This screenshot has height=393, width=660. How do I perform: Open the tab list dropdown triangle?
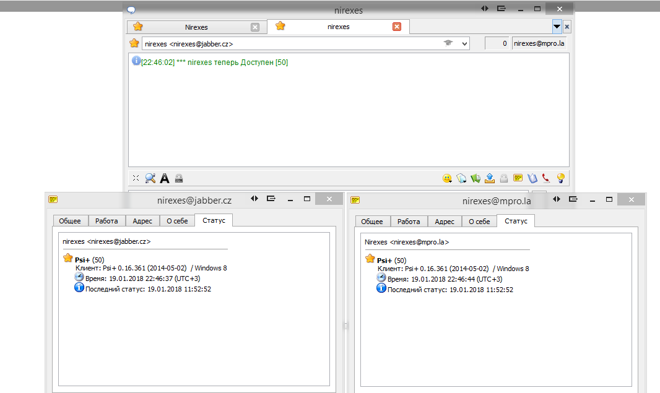coord(557,27)
